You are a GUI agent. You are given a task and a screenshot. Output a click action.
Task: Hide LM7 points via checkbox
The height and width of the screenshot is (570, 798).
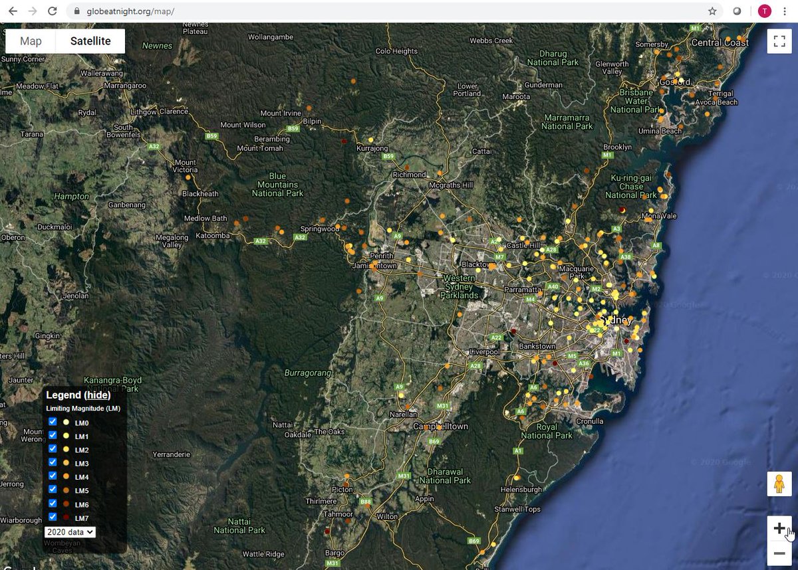(53, 517)
